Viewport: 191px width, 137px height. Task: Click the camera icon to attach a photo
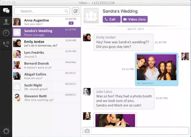[87, 131]
